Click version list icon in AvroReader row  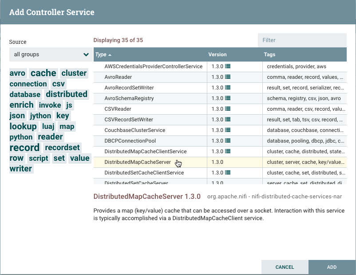pyautogui.click(x=228, y=77)
